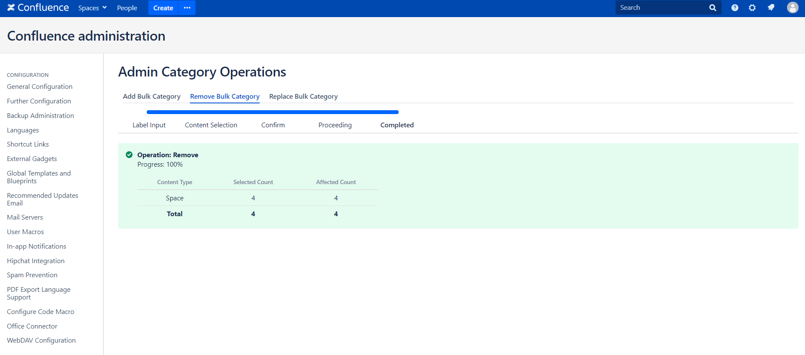
Task: Click the Proceeding step
Action: (335, 125)
